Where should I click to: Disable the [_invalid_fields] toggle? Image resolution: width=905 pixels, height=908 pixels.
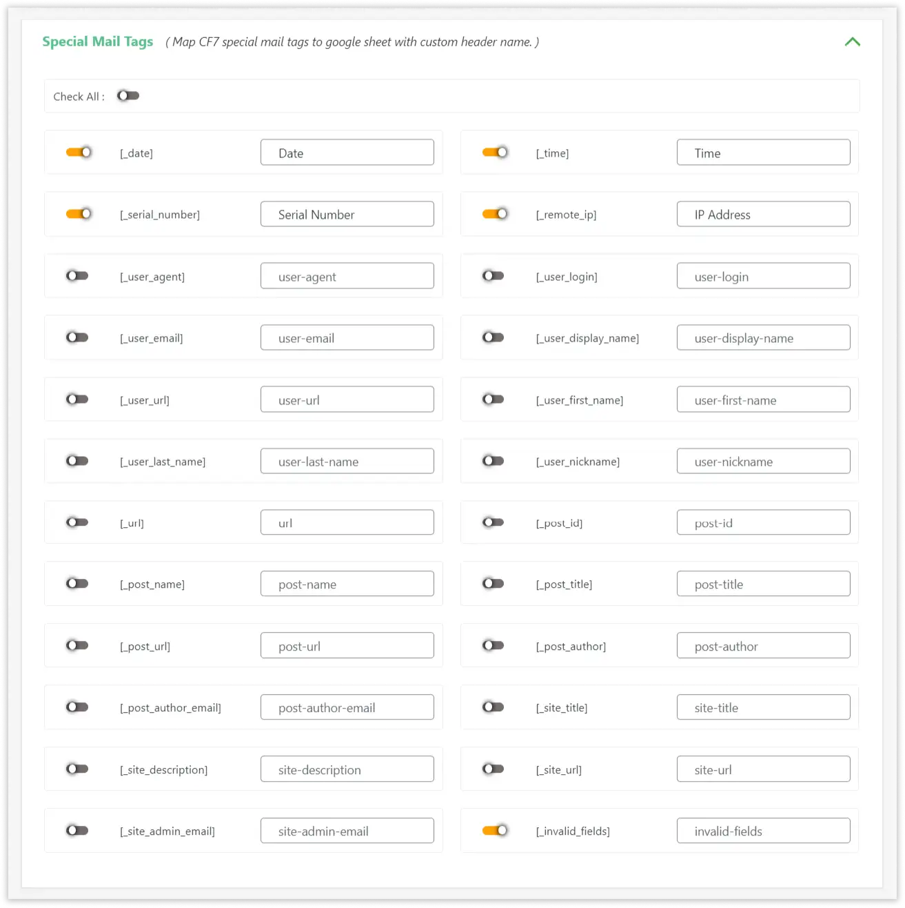click(x=495, y=831)
